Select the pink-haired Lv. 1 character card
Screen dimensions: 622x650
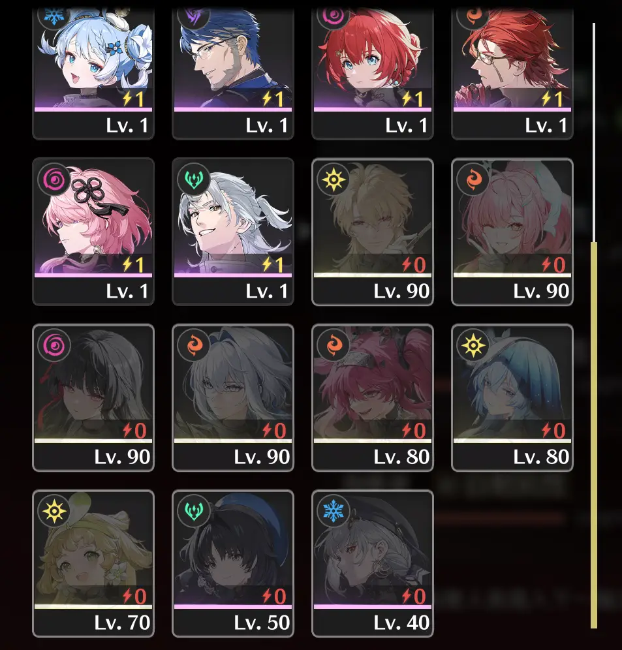click(x=93, y=232)
